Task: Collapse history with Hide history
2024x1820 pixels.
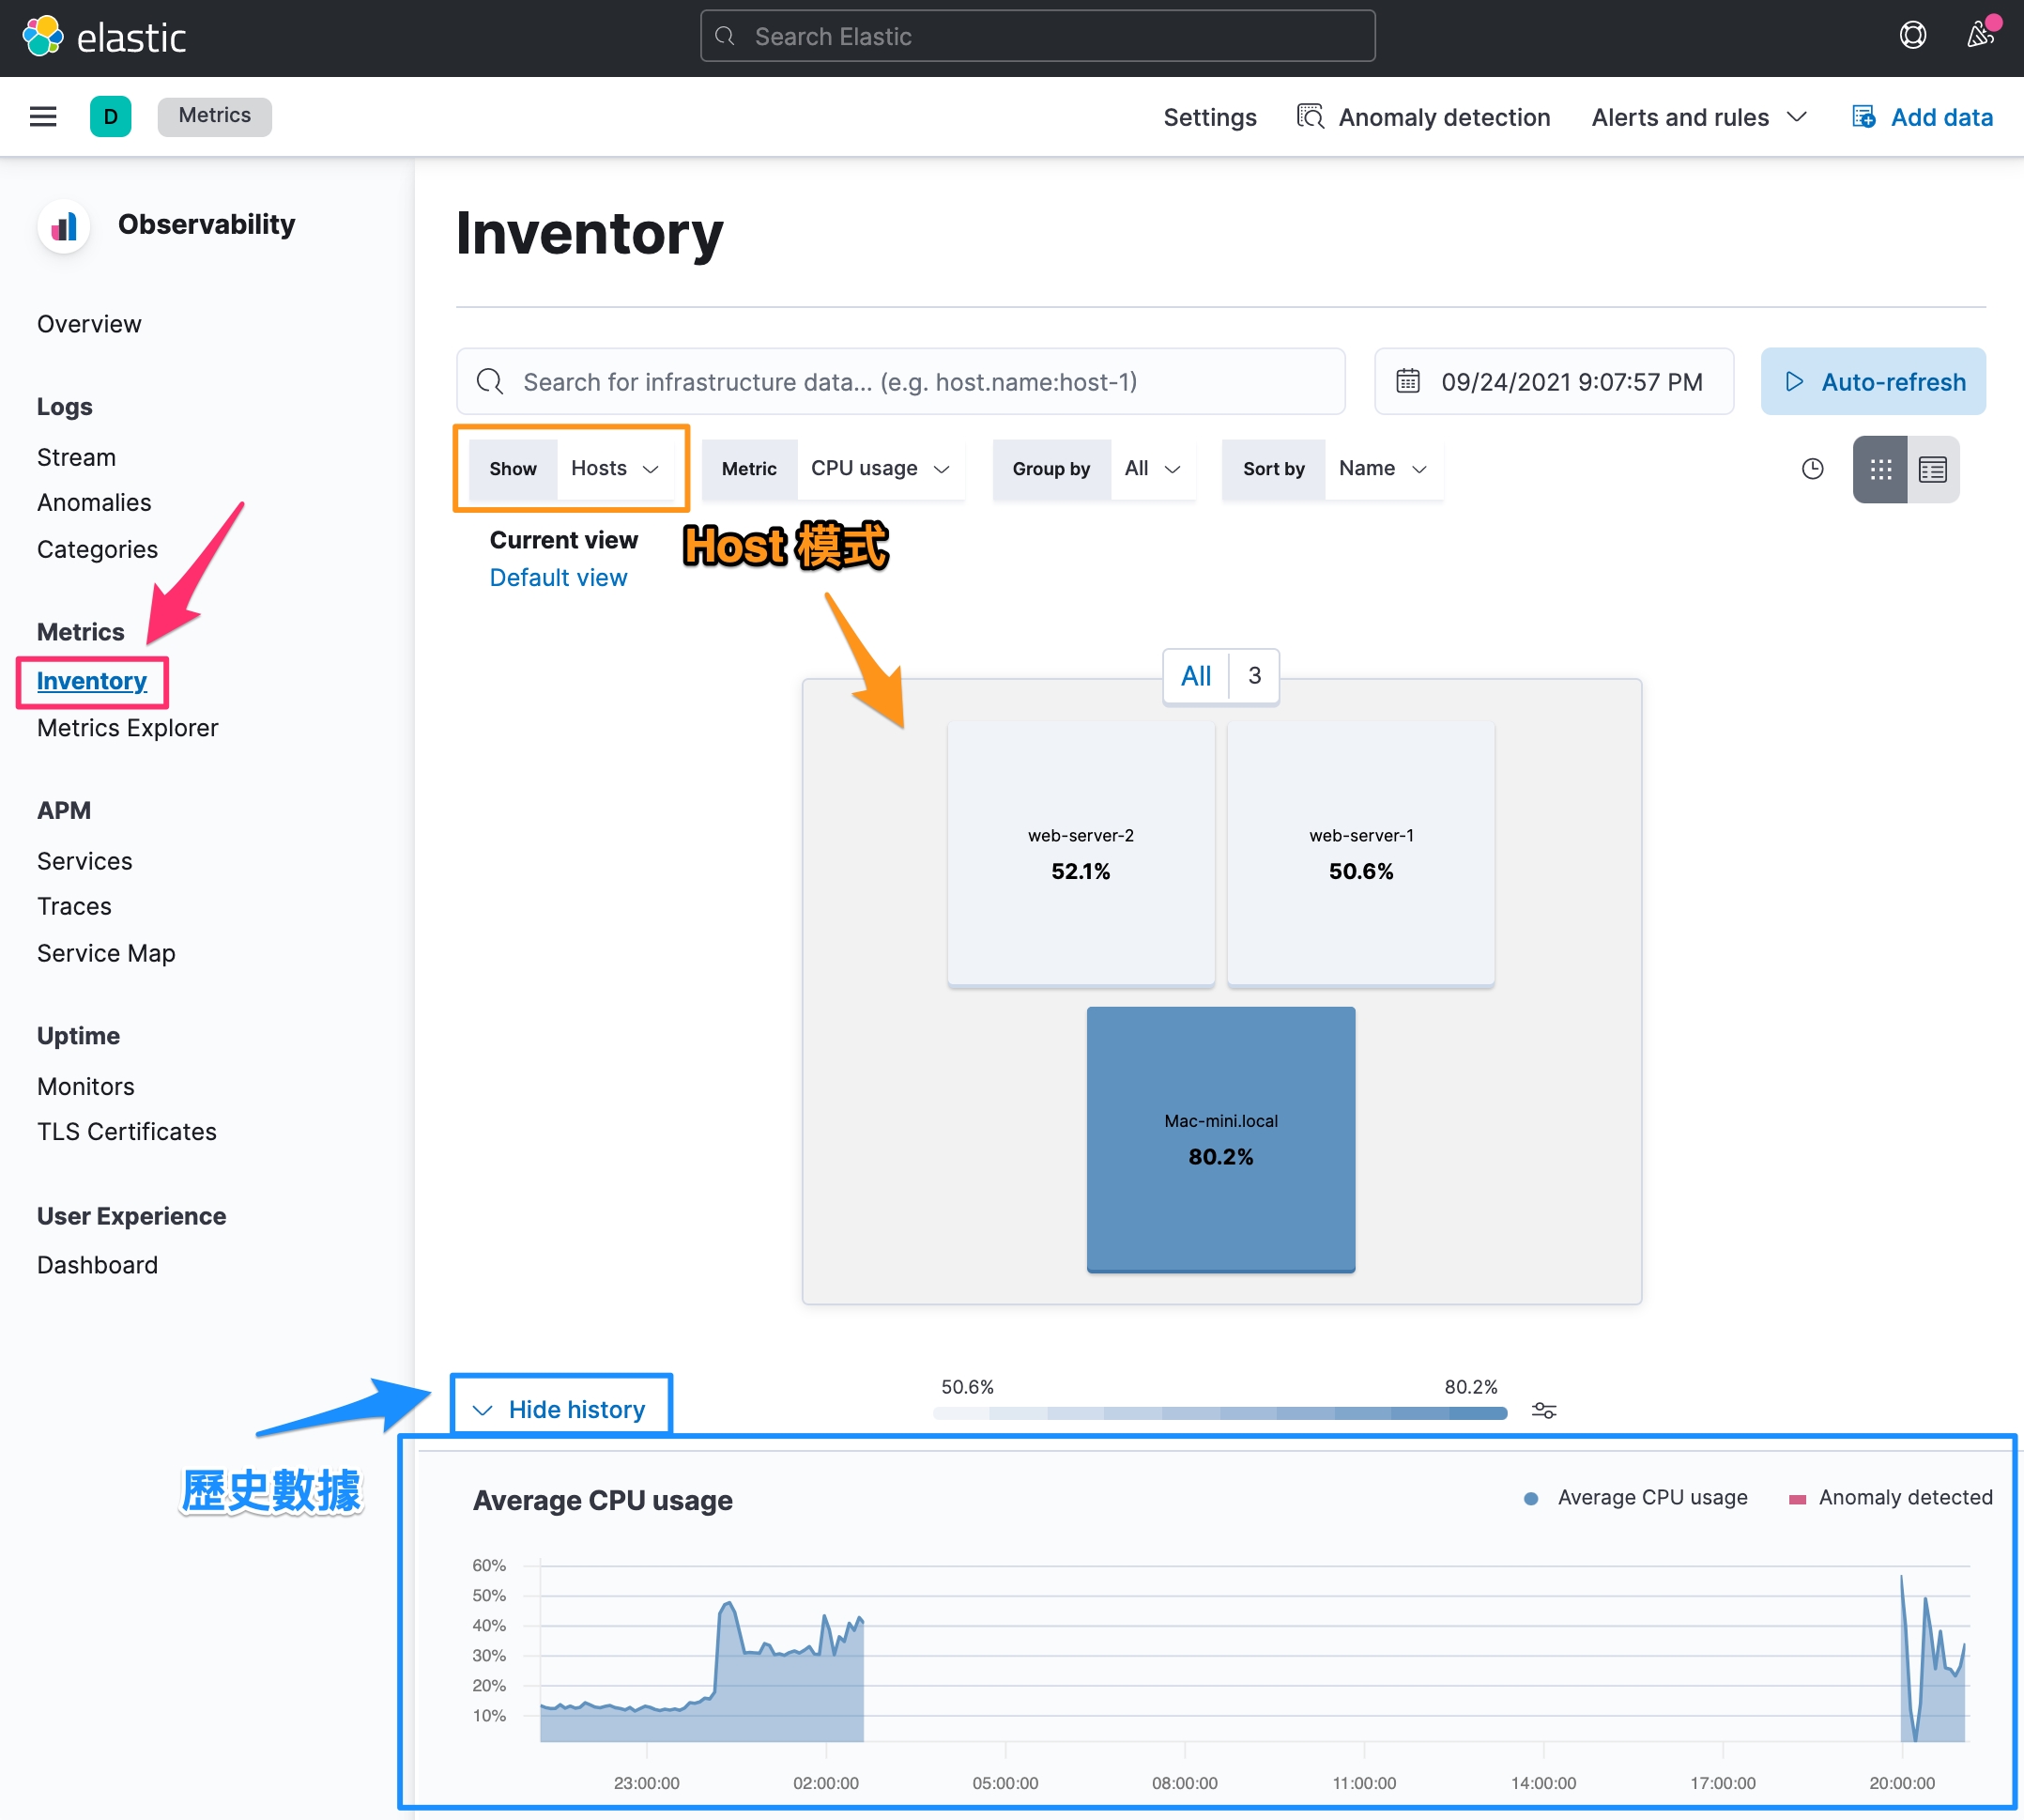Action: pos(560,1410)
